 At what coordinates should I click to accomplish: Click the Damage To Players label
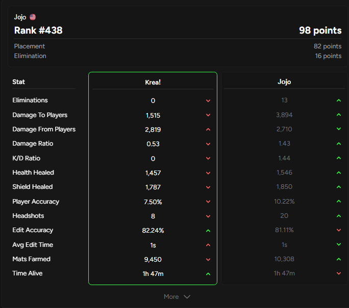[40, 115]
